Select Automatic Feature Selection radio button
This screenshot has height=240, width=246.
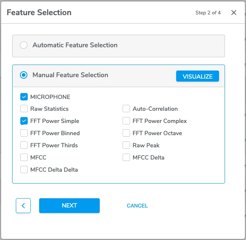pyautogui.click(x=24, y=45)
